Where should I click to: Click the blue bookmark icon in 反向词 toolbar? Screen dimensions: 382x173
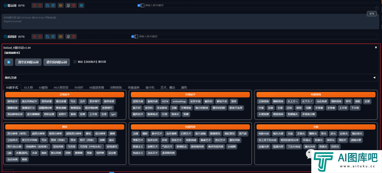pyautogui.click(x=53, y=36)
